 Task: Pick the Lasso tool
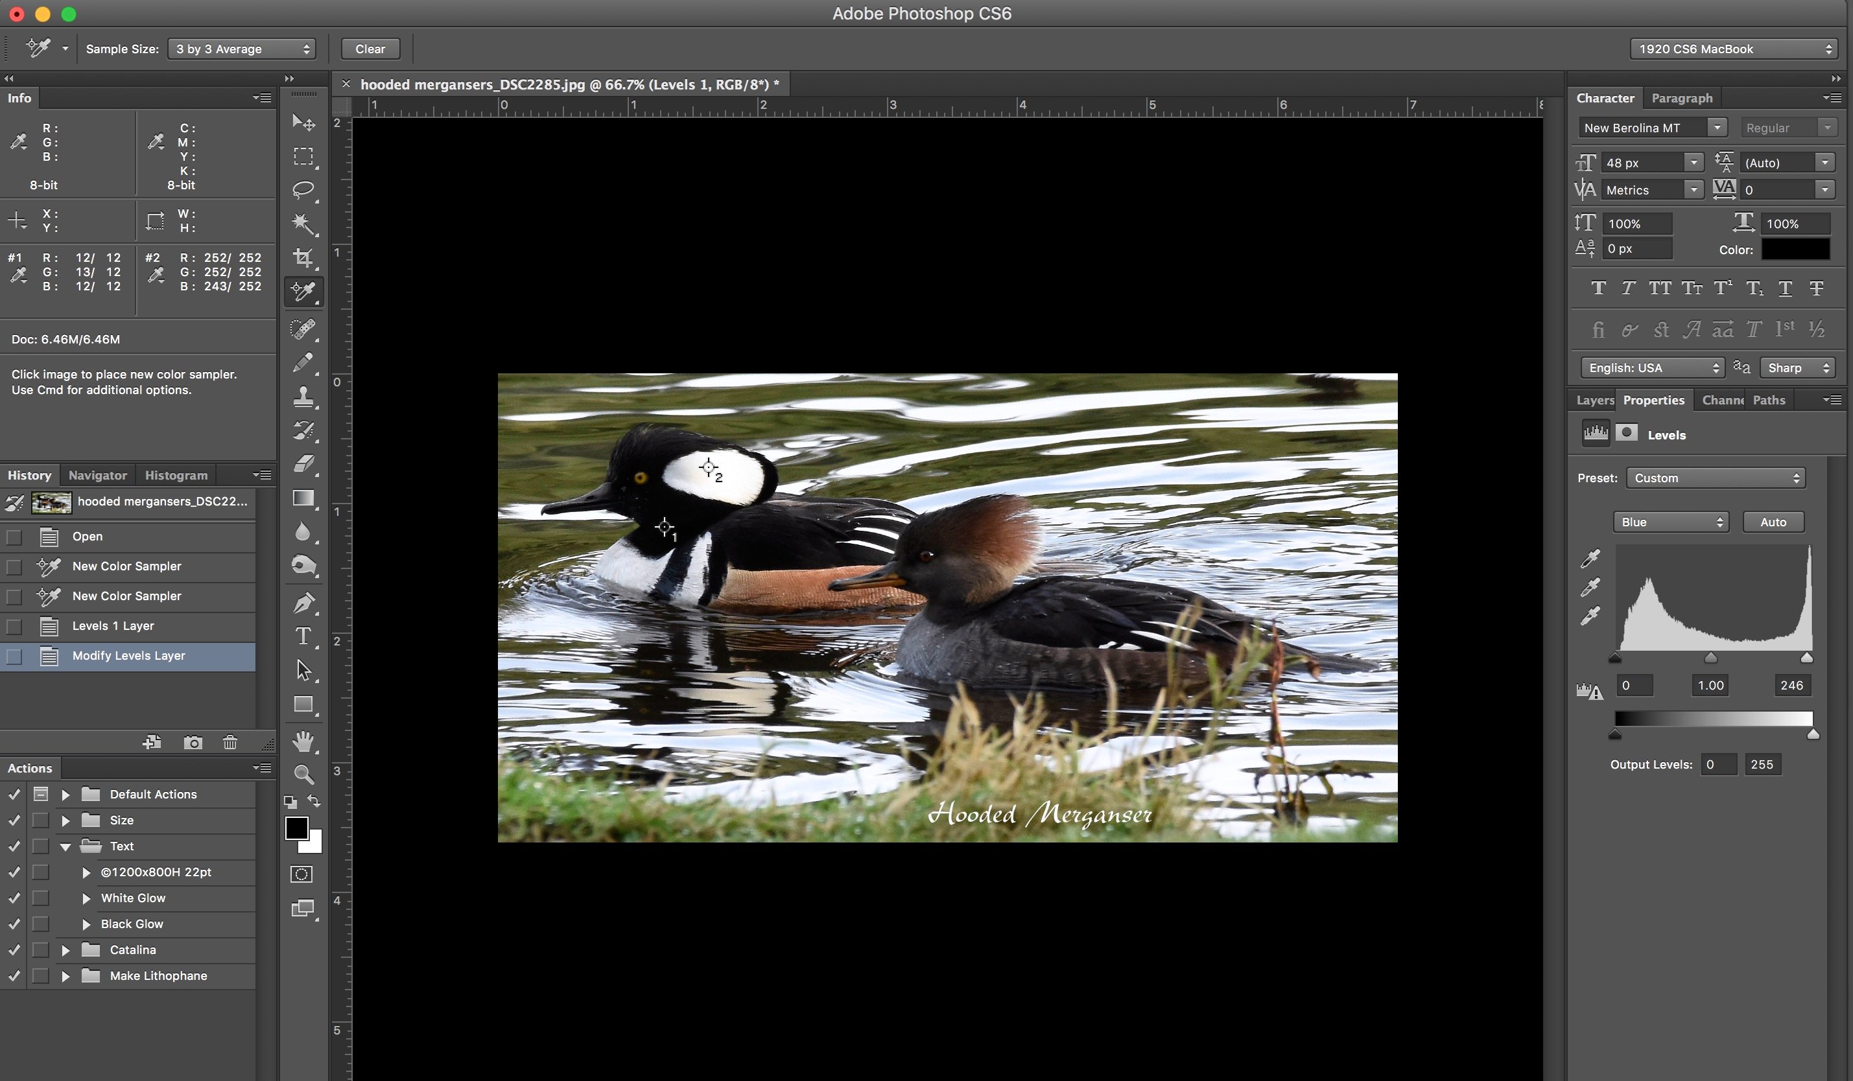click(x=303, y=190)
